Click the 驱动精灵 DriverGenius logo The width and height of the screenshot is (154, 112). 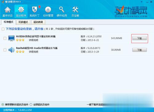coord(131,12)
